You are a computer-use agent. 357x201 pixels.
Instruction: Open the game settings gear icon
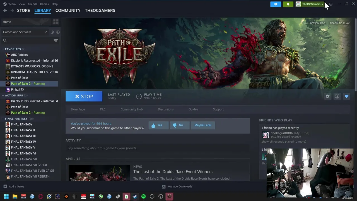[x=328, y=96]
